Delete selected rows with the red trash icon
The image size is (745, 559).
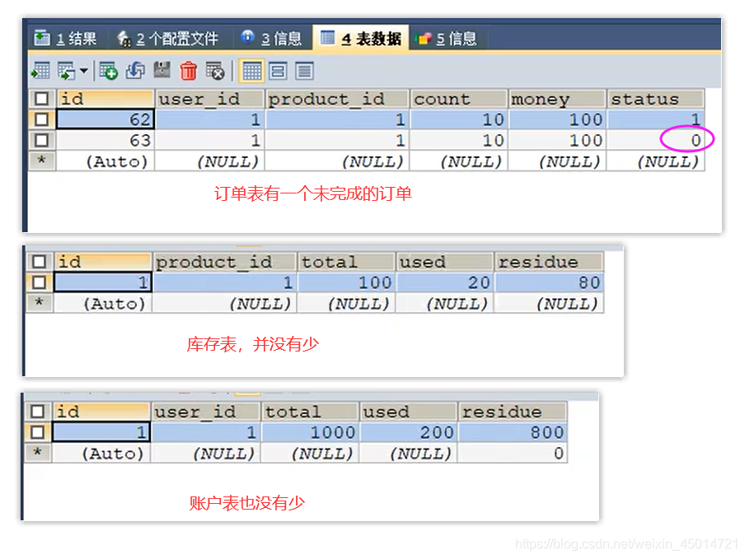coord(188,71)
